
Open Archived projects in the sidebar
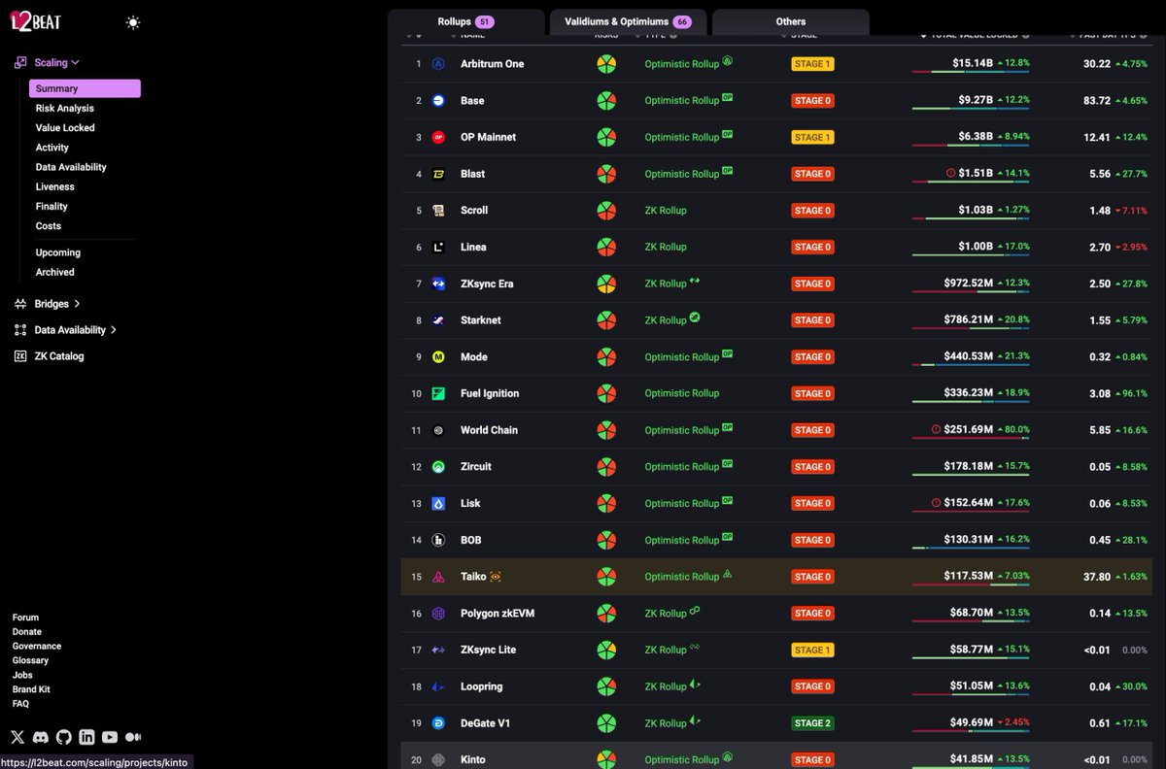55,272
